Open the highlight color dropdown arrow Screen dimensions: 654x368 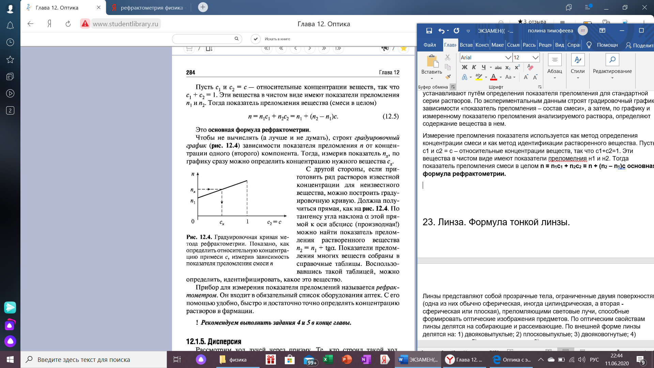point(486,77)
